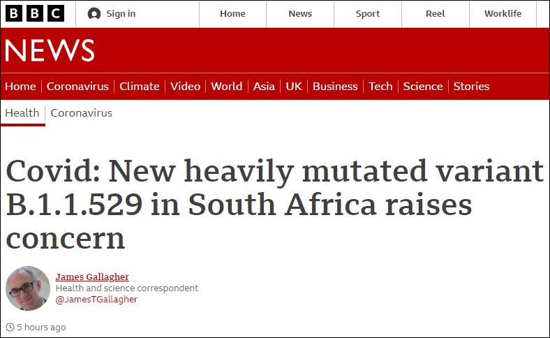The height and width of the screenshot is (338, 550).
Task: Switch to Coronavirus sub-tab under Health
Action: [82, 113]
